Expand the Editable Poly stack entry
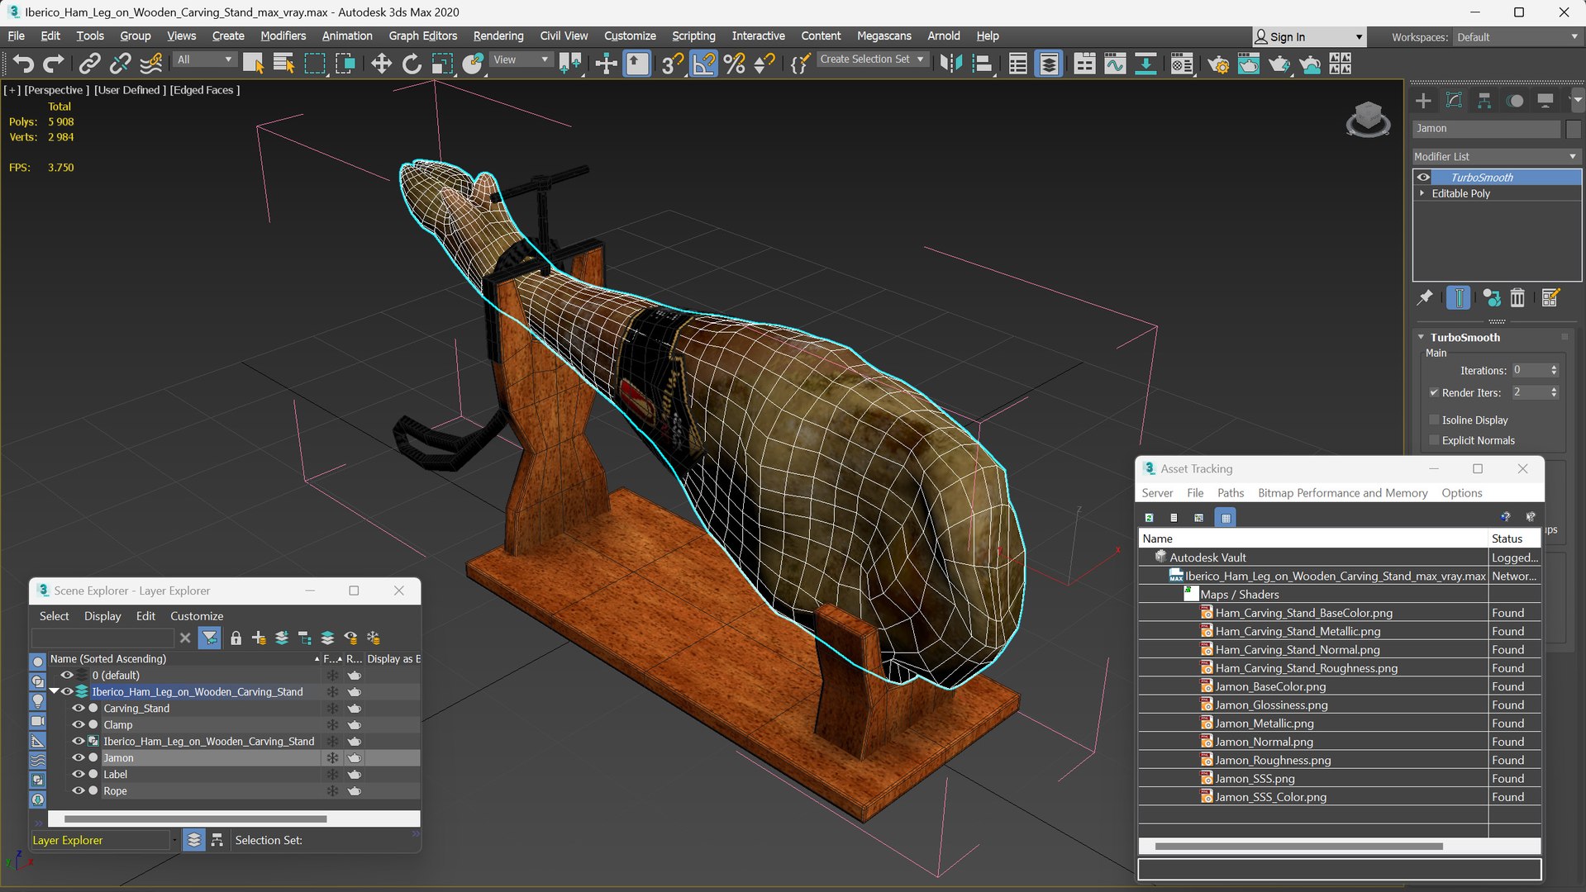Screen dimensions: 1586x892 tap(1422, 193)
